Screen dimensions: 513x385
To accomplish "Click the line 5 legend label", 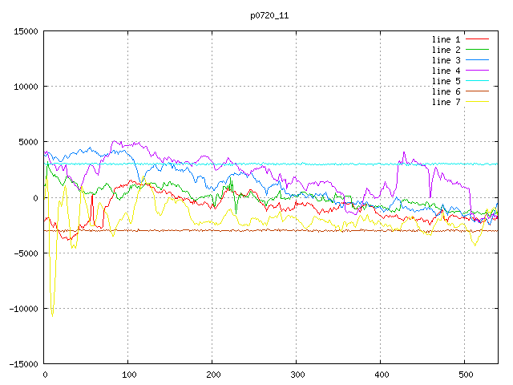I will tap(446, 81).
